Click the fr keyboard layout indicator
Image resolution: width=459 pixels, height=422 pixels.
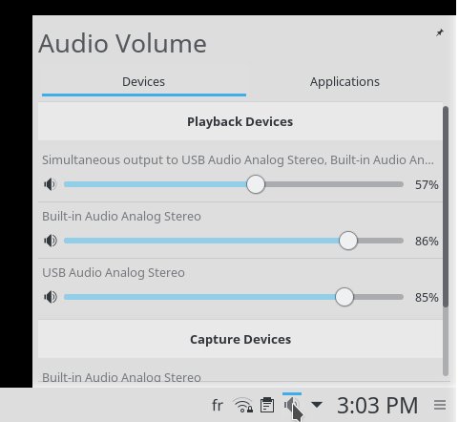pos(218,406)
